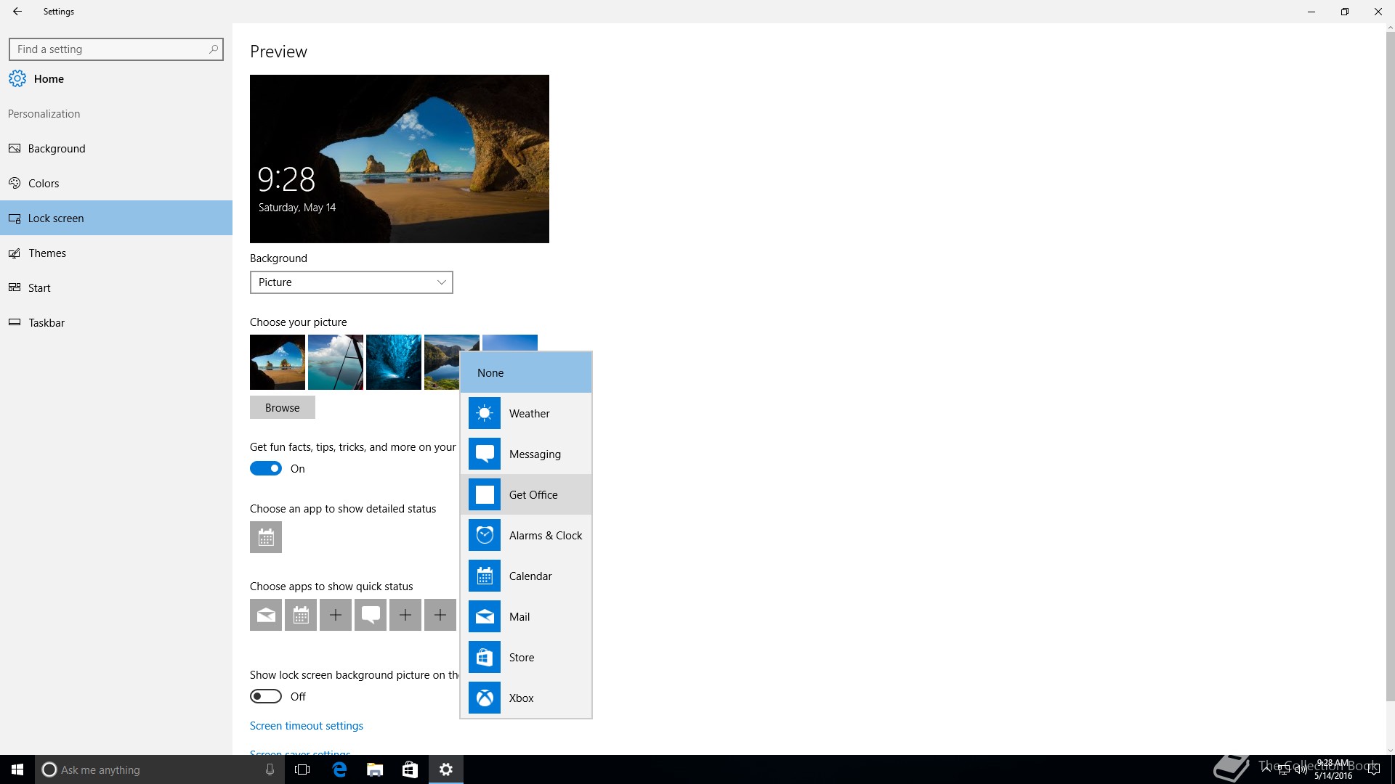Pick Store in the app popup
The image size is (1395, 784).
[x=526, y=657]
